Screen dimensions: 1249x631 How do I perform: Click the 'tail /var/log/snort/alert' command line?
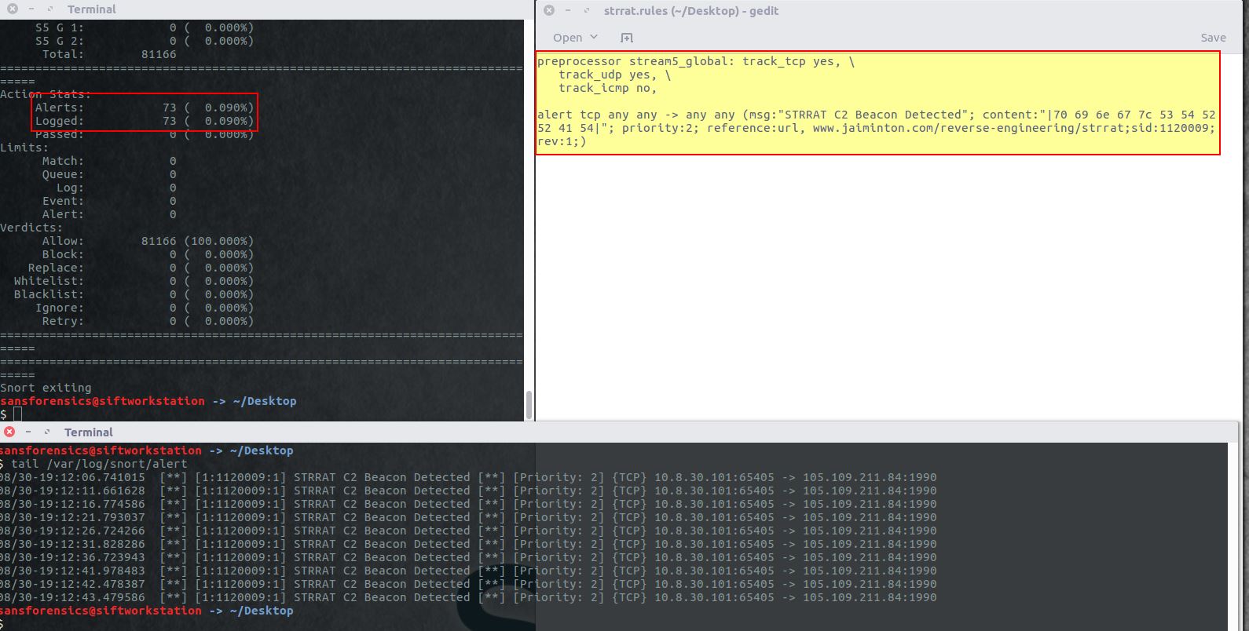[x=99, y=464]
